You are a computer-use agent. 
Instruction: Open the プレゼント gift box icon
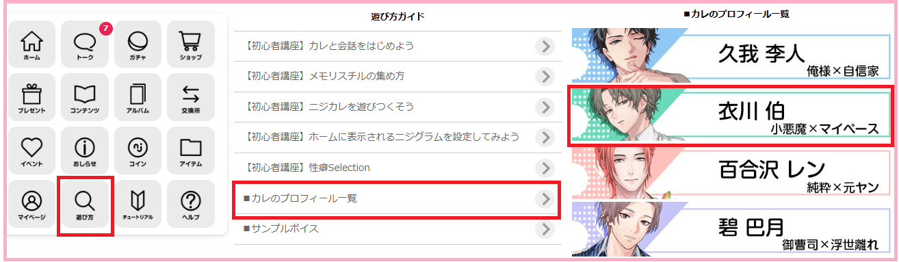[x=32, y=97]
